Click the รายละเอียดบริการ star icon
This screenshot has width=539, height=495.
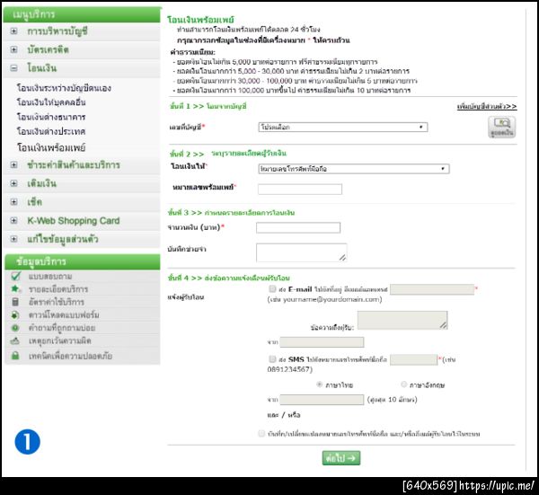coord(16,288)
